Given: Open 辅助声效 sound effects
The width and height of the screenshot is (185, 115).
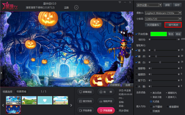Looking at the screenshot, I should pyautogui.click(x=106, y=101).
